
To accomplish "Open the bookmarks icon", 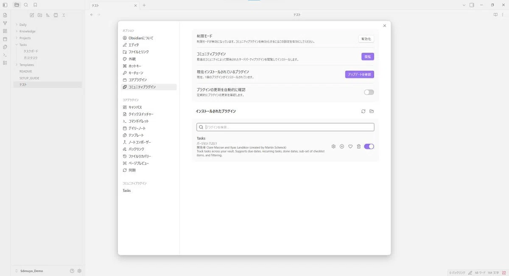I will point(35,5).
